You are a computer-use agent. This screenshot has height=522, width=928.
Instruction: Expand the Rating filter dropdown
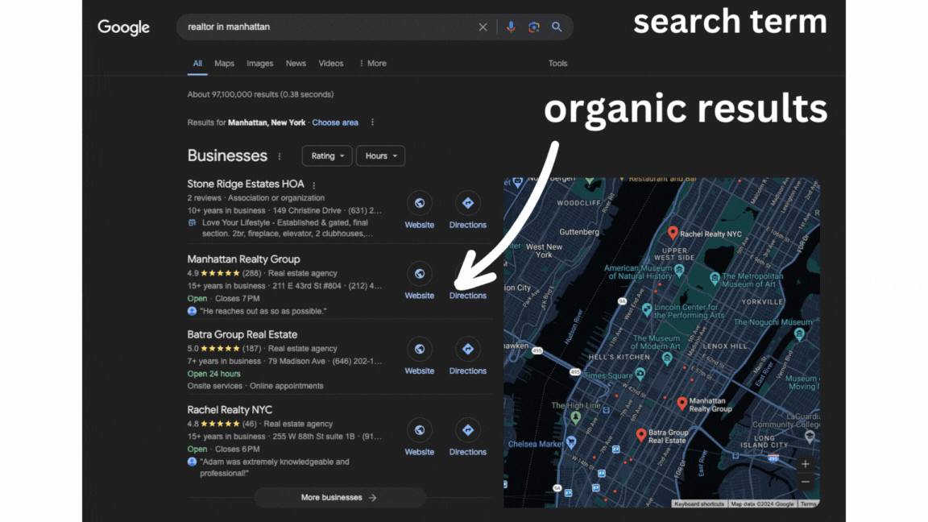pyautogui.click(x=327, y=155)
